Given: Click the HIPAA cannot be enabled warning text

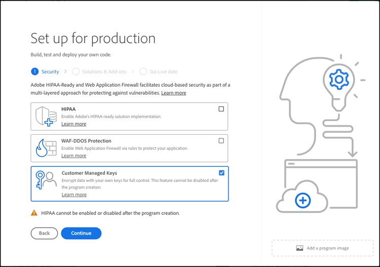Looking at the screenshot, I should (110, 213).
